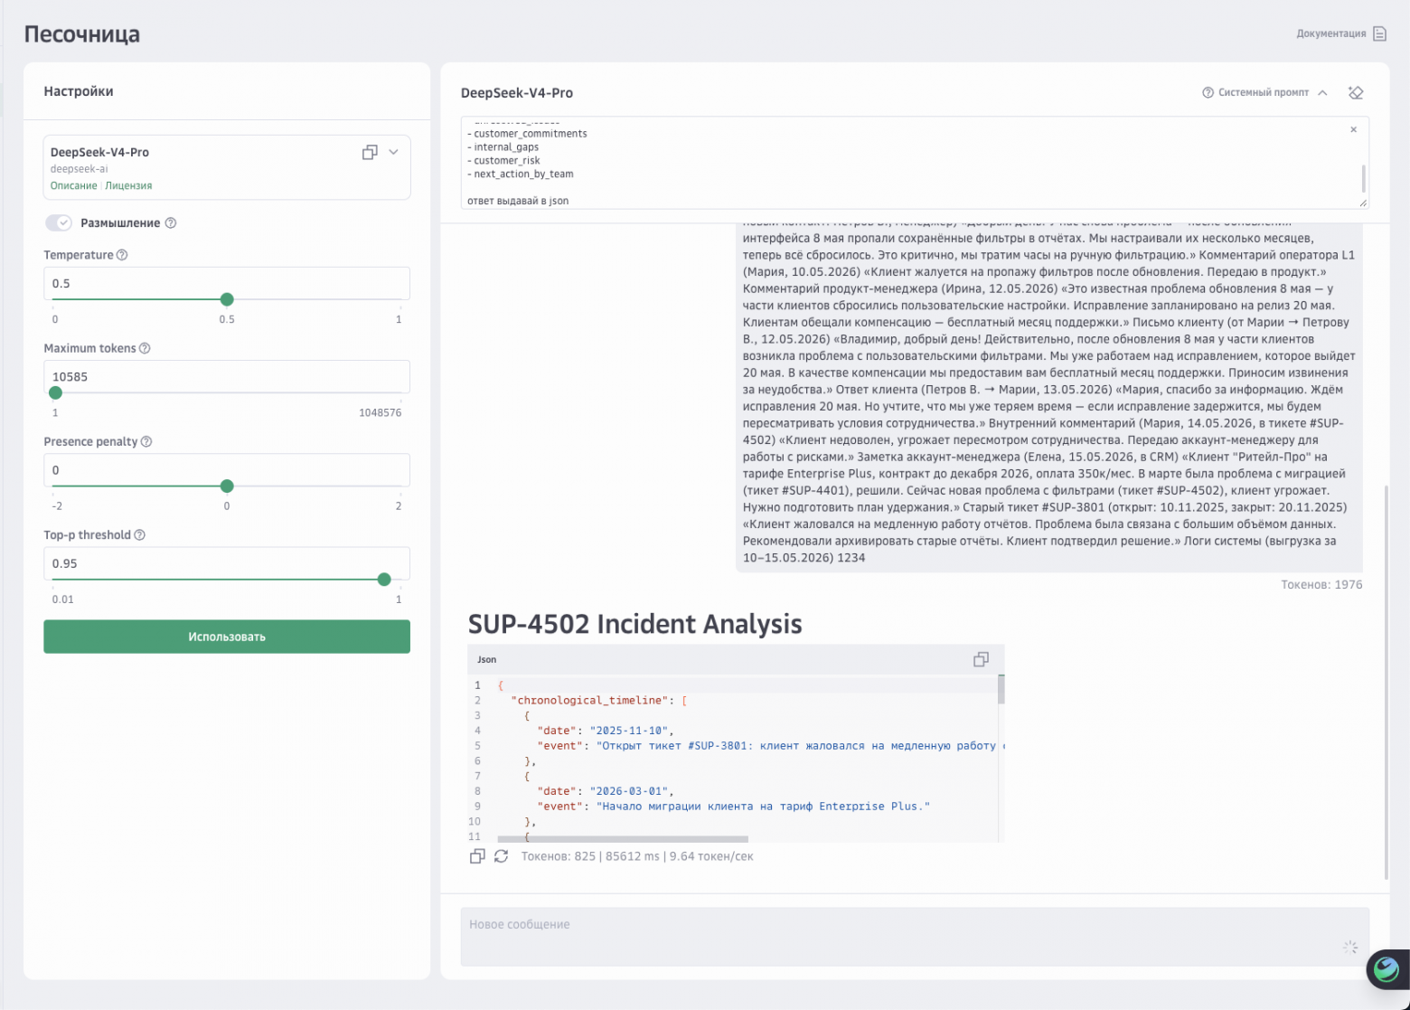Clear the system prompt with X
Image resolution: width=1410 pixels, height=1010 pixels.
point(1353,129)
